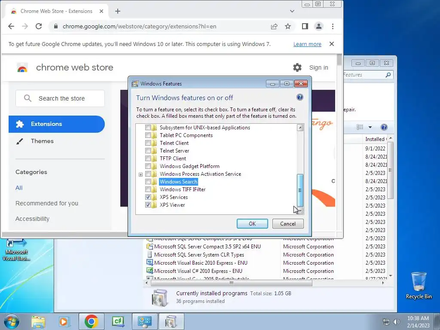Select the Recommended for you category
This screenshot has width=440, height=330.
(x=47, y=203)
